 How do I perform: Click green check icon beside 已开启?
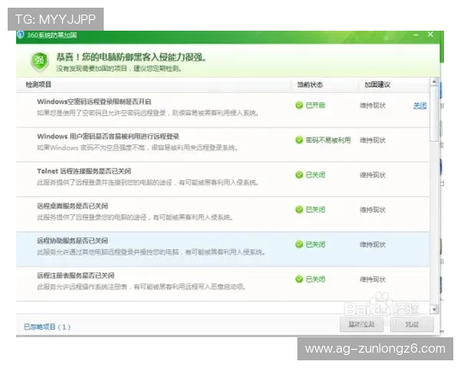299,105
